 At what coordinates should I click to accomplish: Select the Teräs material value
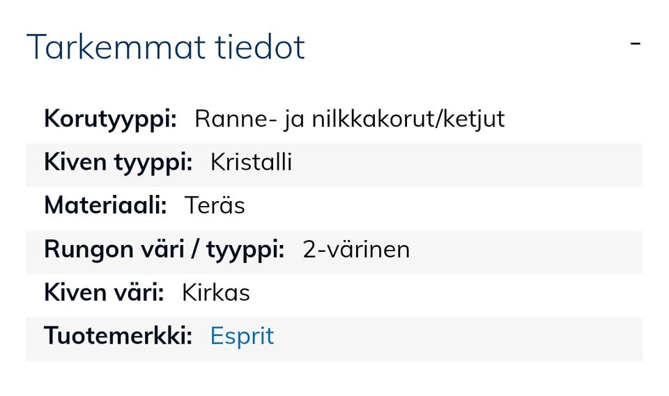(x=215, y=205)
